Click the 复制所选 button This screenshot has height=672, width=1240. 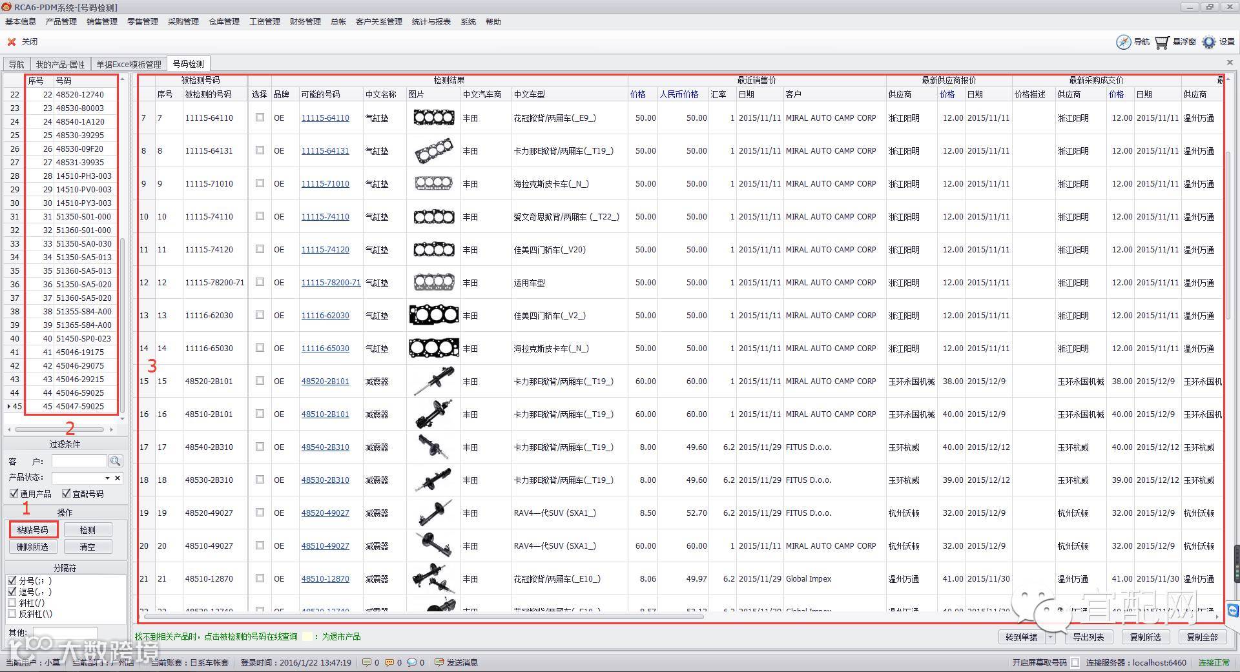(1145, 637)
